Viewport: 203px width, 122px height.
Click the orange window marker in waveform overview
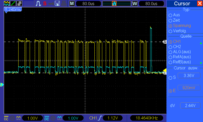[114, 4]
